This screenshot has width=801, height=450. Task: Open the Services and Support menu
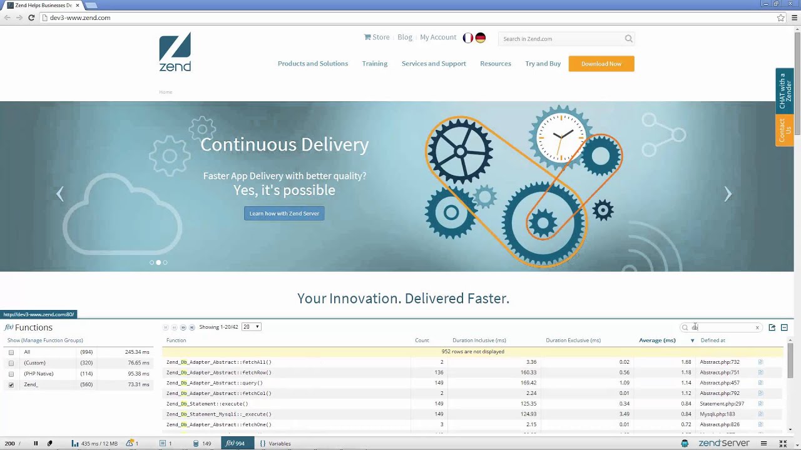pyautogui.click(x=434, y=64)
